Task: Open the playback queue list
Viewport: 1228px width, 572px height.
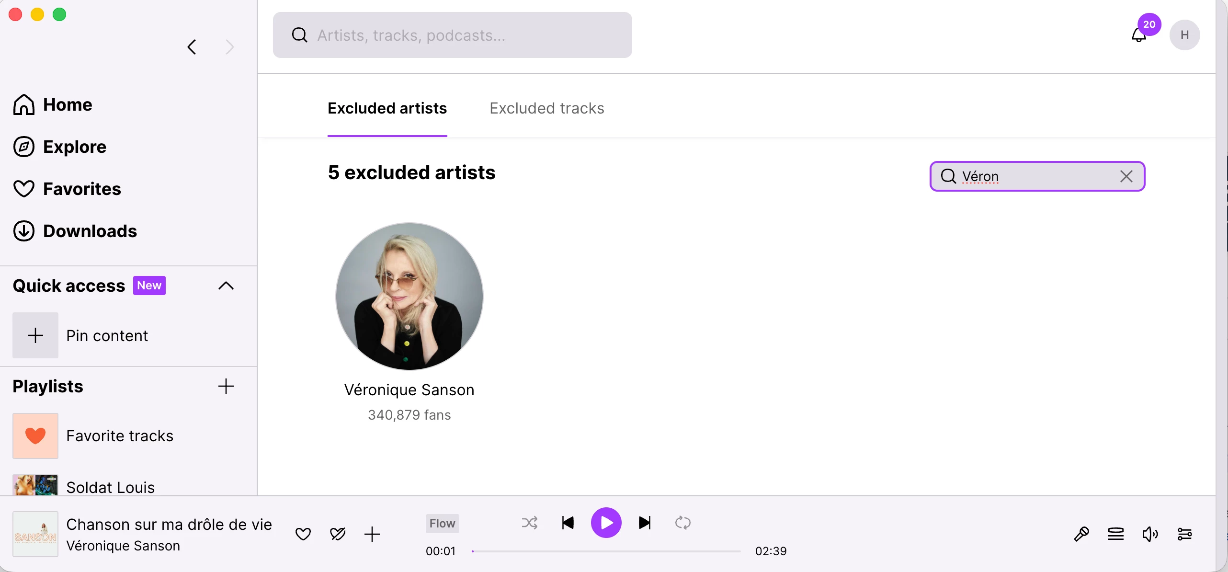Action: pyautogui.click(x=1115, y=534)
